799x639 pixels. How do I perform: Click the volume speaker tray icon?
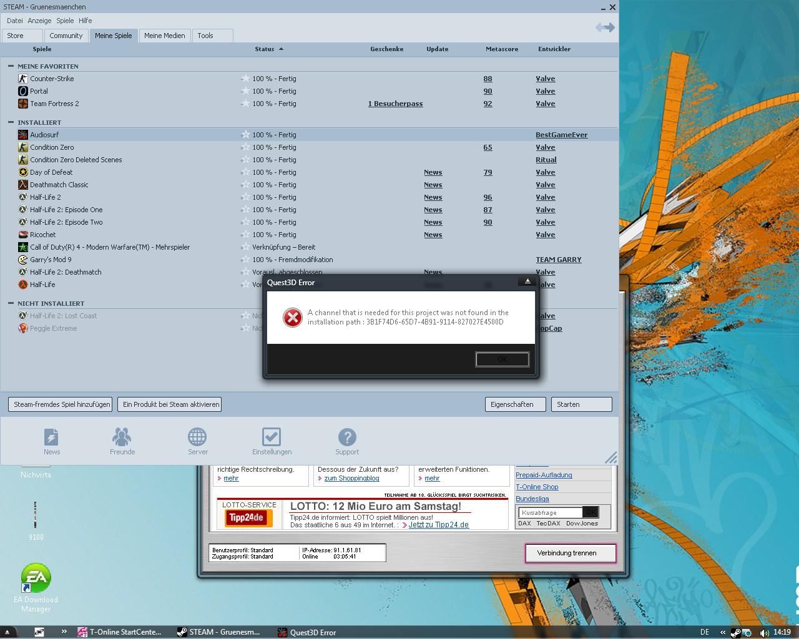click(x=764, y=632)
